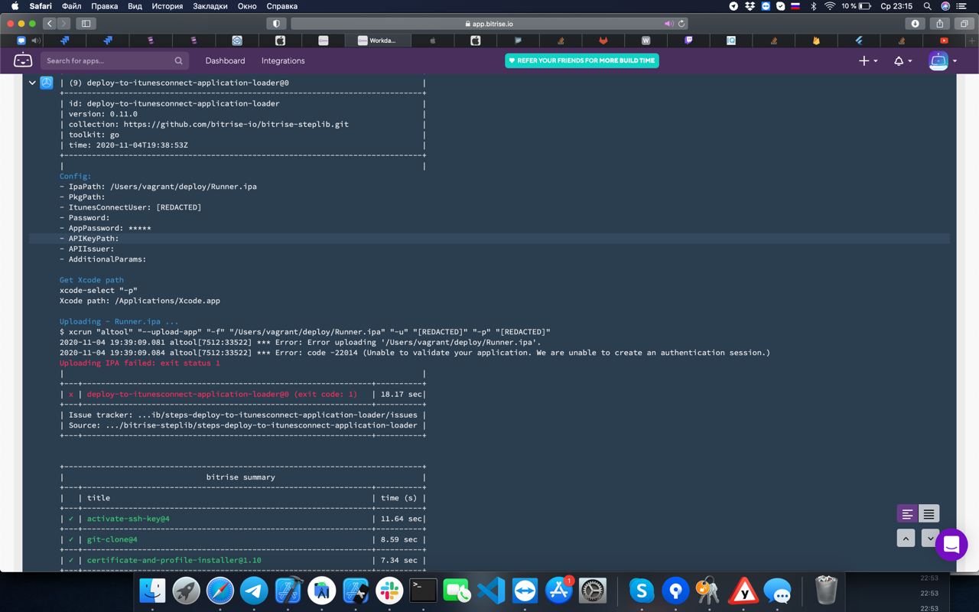Viewport: 979px width, 612px height.
Task: Click 'Uploading IPA failed: exit status 1'
Action: pyautogui.click(x=140, y=363)
